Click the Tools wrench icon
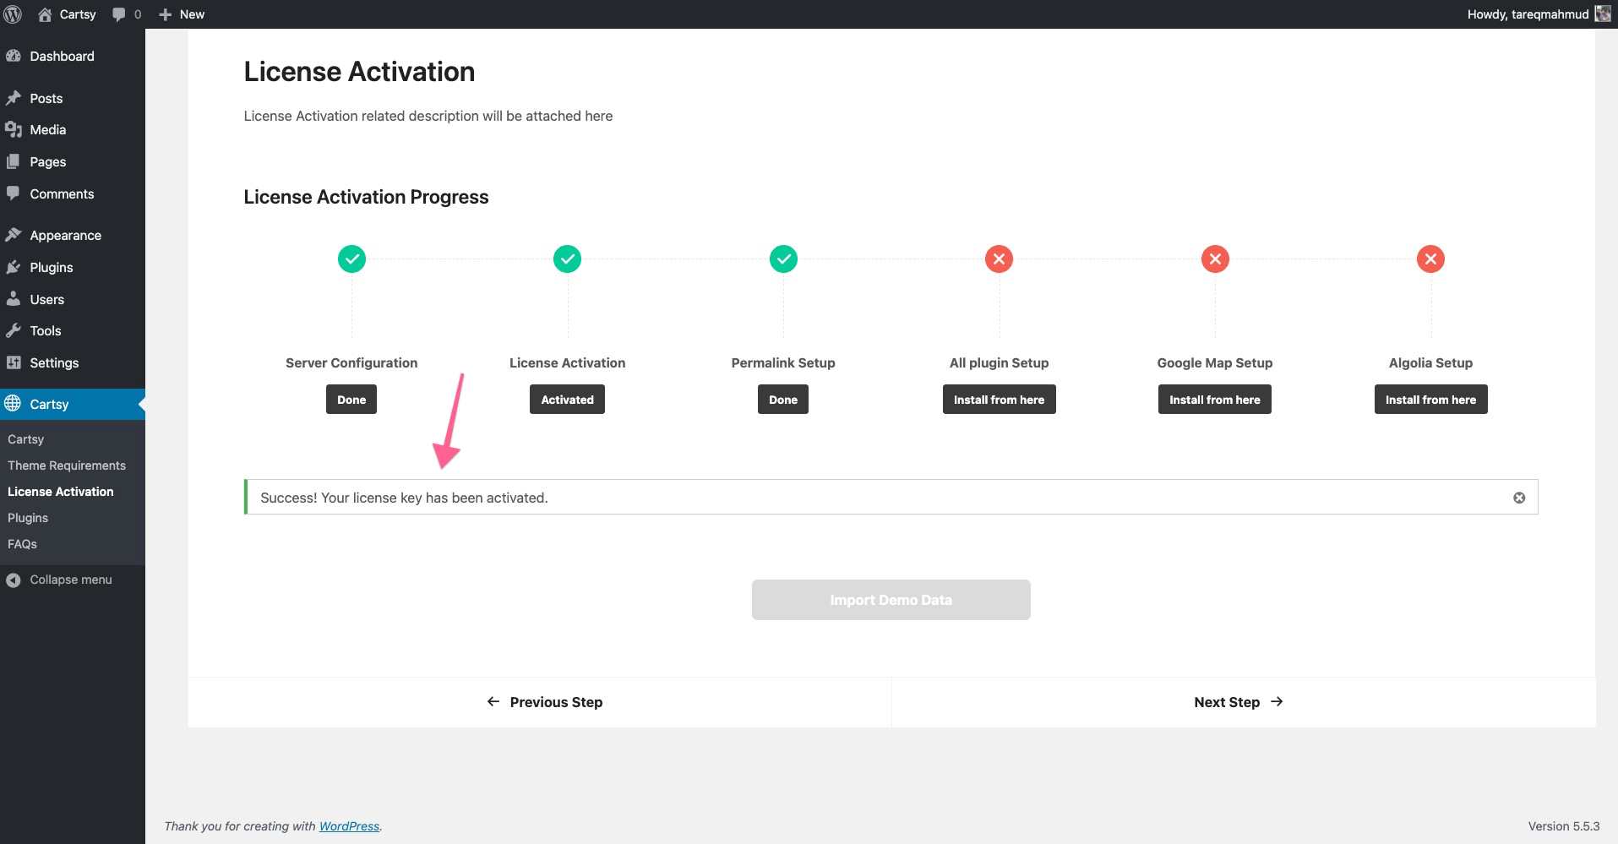Image resolution: width=1618 pixels, height=844 pixels. coord(14,330)
